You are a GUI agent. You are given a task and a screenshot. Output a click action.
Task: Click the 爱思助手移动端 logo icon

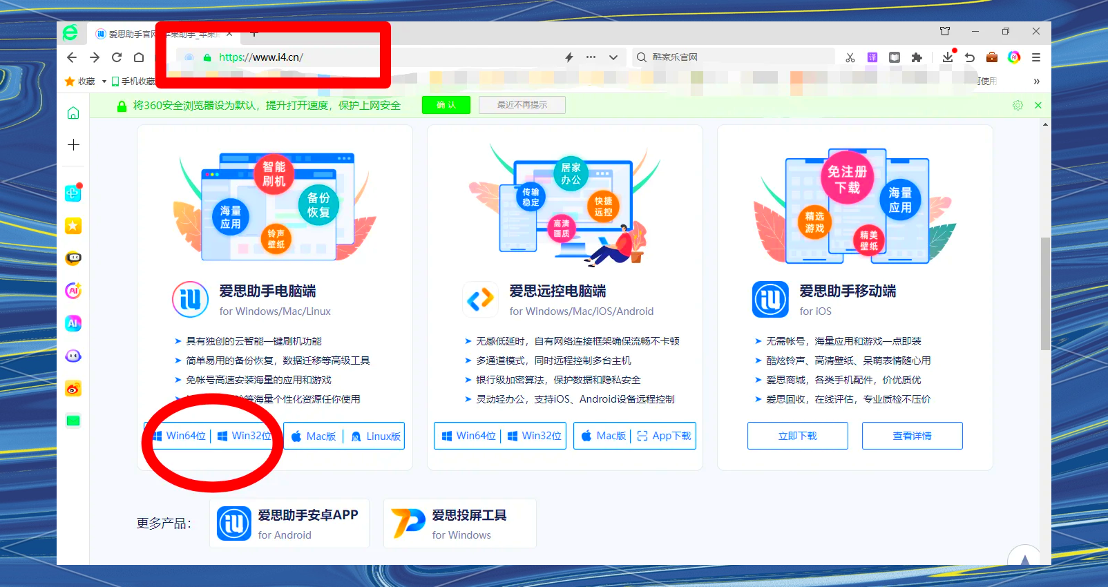coord(770,299)
